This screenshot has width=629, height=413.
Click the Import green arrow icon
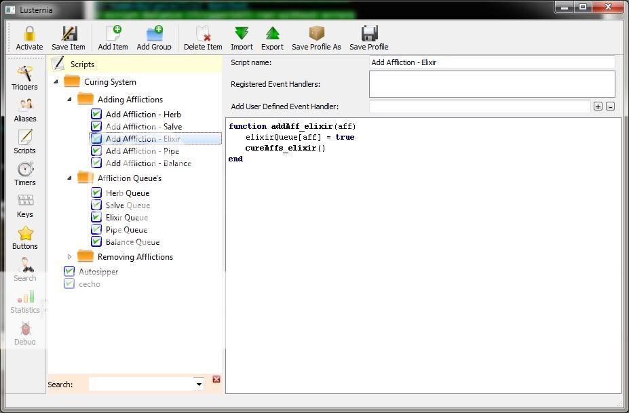[242, 33]
